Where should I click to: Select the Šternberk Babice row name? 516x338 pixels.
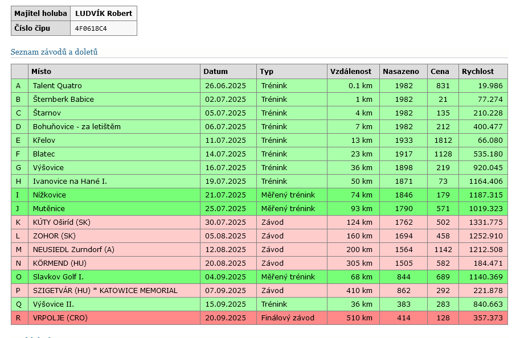[63, 100]
